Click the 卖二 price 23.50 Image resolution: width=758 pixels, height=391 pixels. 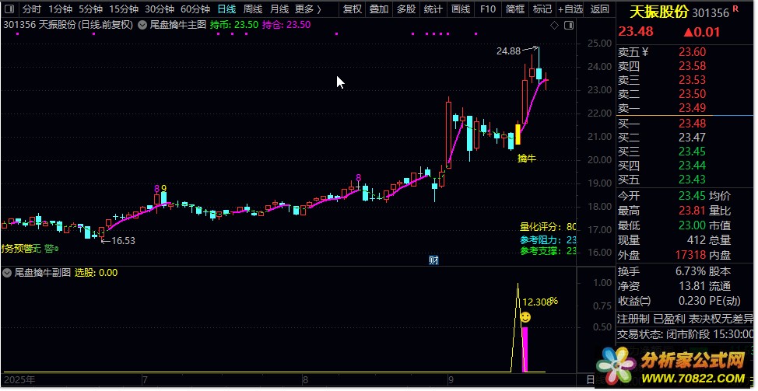pyautogui.click(x=693, y=93)
